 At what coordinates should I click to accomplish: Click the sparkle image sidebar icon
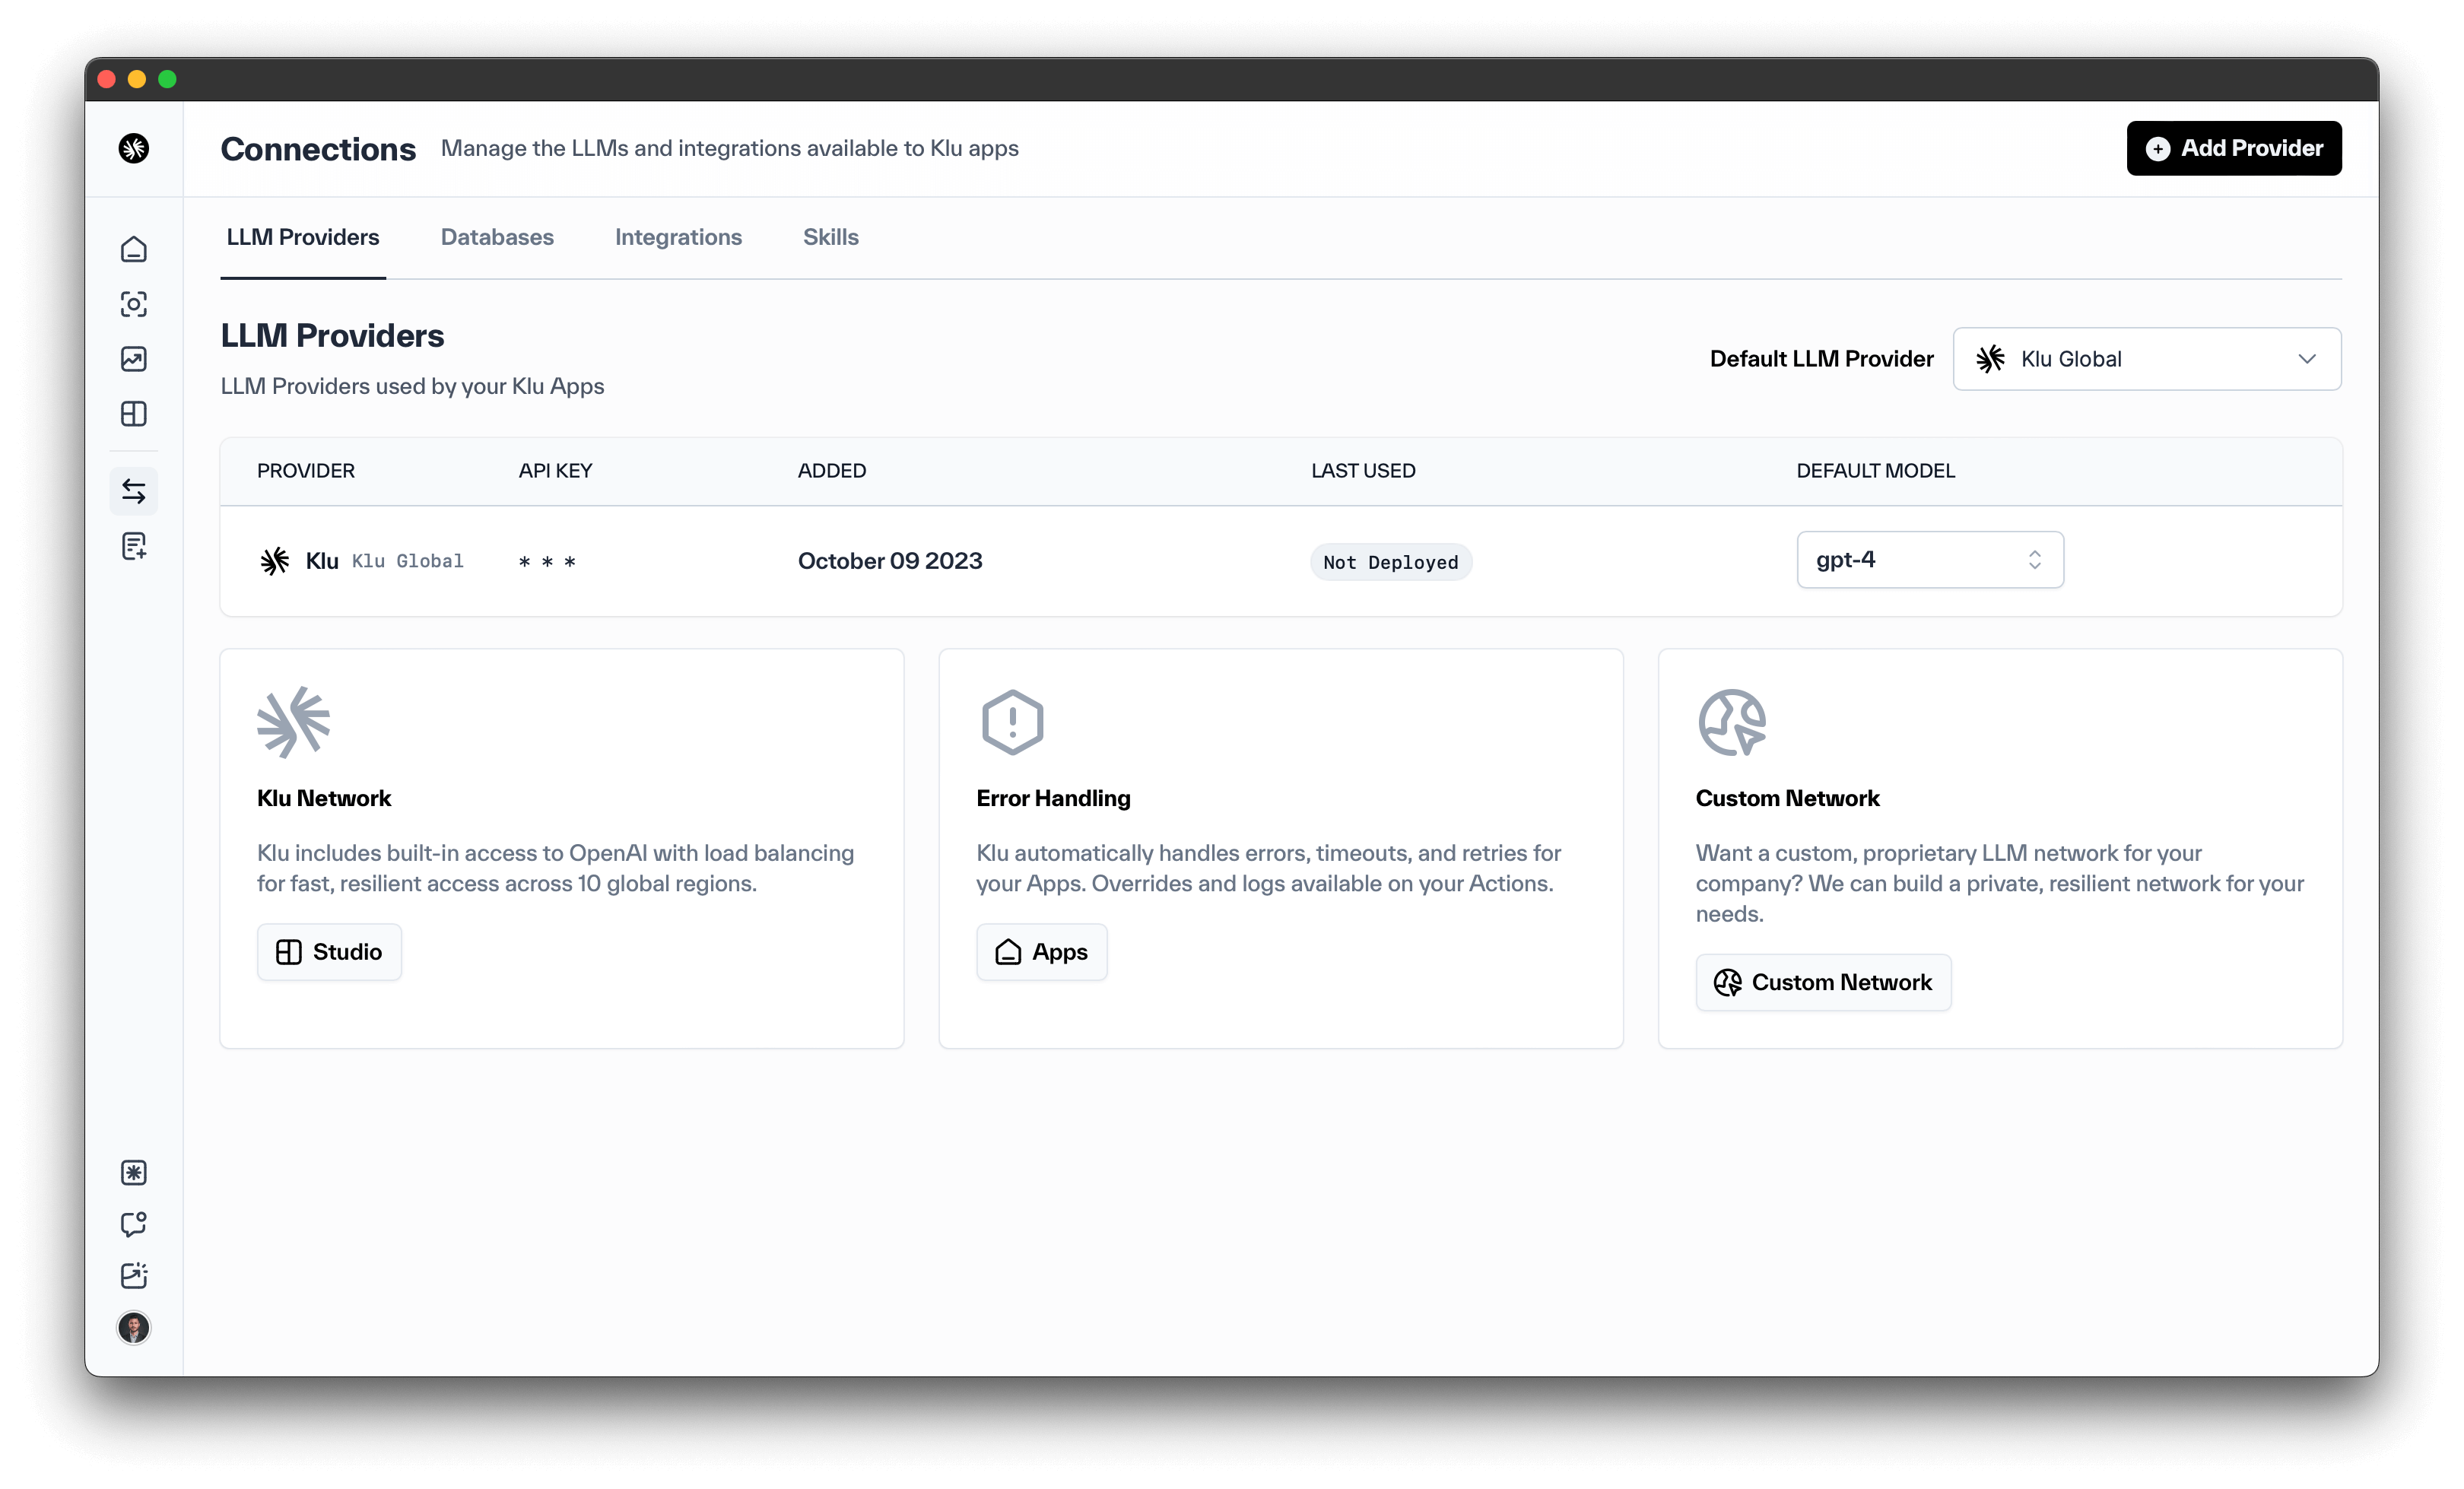point(134,1275)
